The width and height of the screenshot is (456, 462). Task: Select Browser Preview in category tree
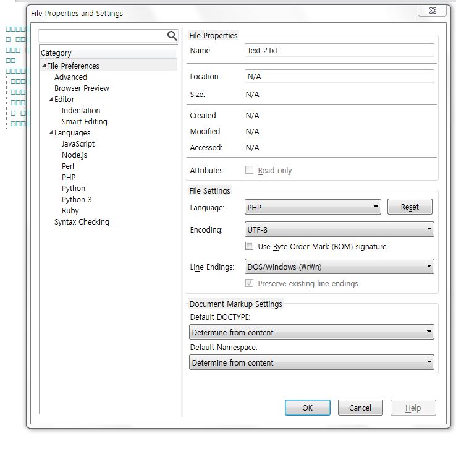82,88
